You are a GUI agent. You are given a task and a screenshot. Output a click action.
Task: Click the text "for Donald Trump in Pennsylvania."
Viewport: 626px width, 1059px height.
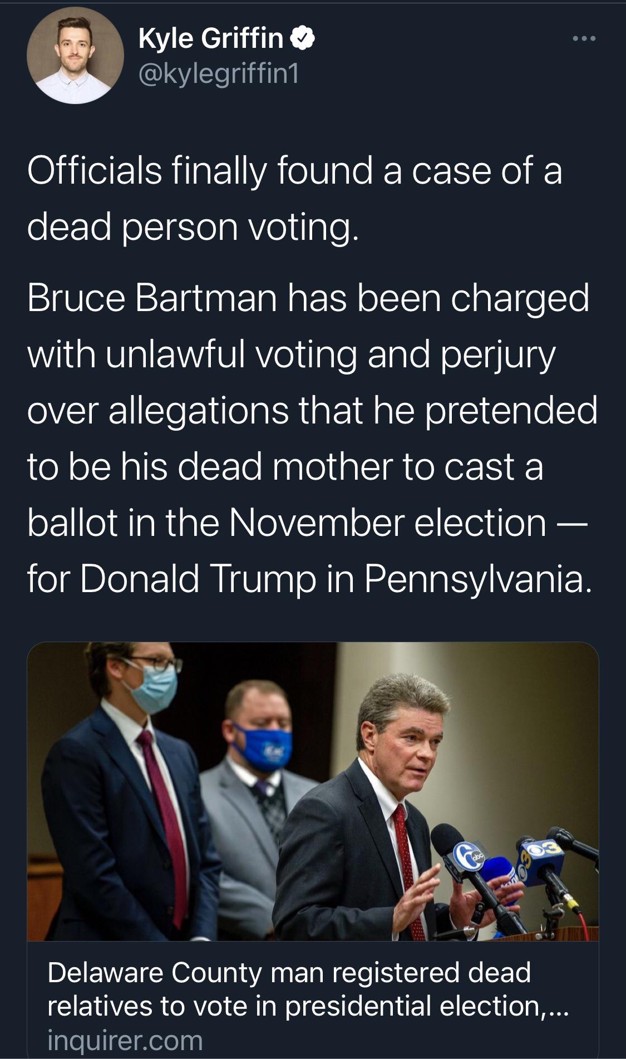(307, 579)
